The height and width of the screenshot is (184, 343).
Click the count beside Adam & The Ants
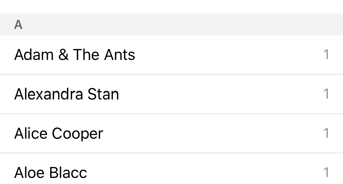pyautogui.click(x=326, y=55)
